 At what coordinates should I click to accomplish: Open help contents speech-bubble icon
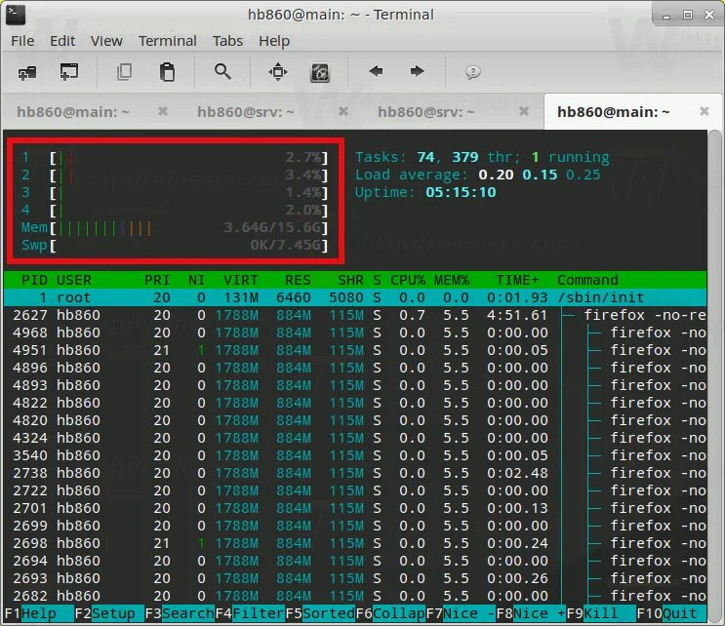click(472, 72)
